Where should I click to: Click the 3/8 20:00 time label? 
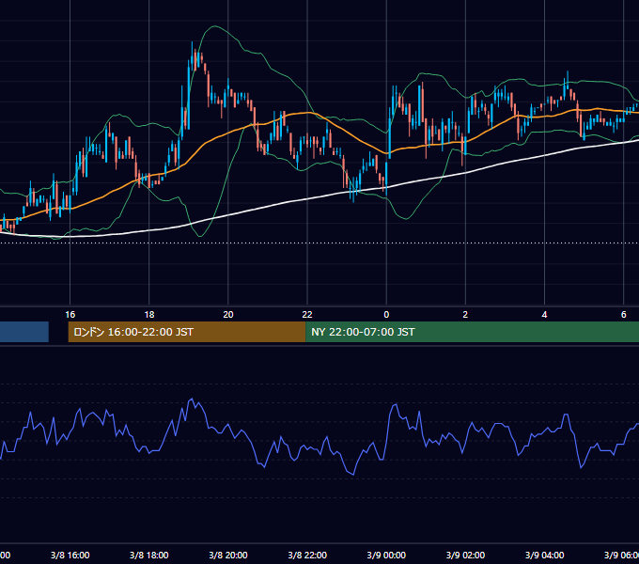tap(228, 555)
